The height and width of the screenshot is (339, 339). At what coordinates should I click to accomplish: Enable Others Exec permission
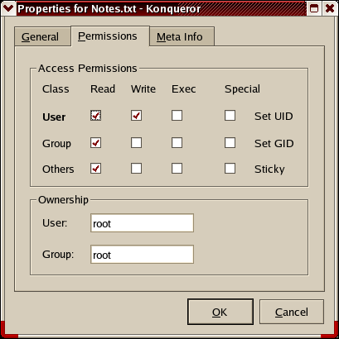click(x=177, y=169)
